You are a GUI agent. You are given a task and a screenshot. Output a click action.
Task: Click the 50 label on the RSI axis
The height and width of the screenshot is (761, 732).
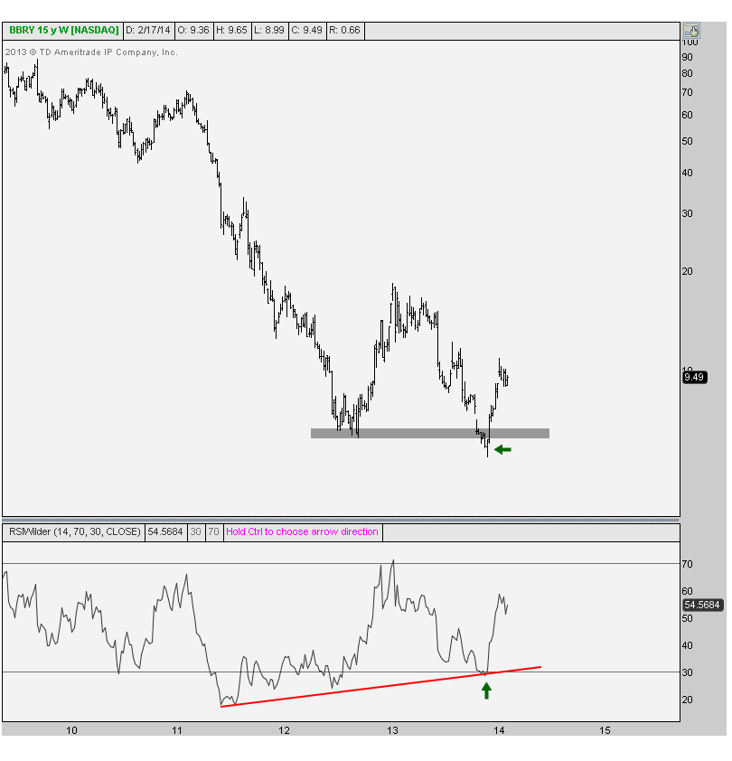[x=688, y=618]
